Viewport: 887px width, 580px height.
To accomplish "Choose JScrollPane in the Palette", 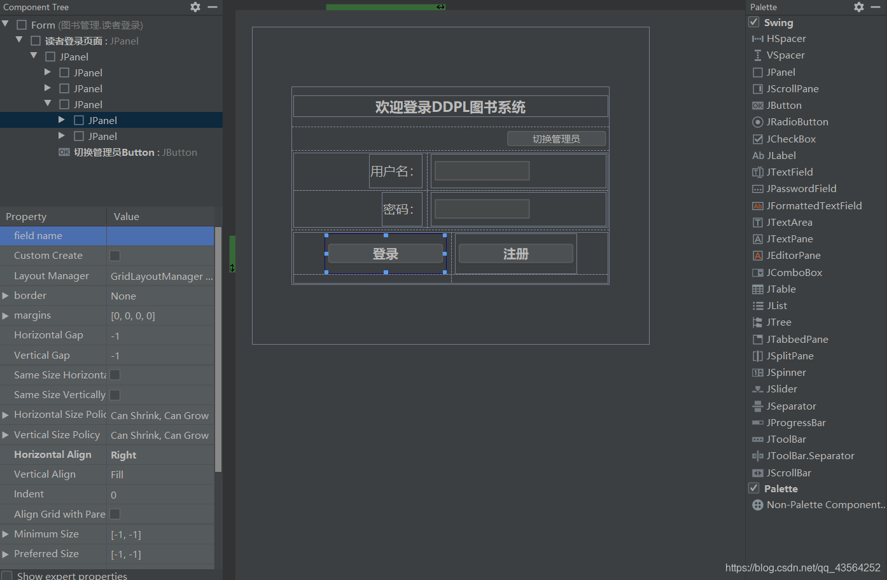I will (786, 89).
